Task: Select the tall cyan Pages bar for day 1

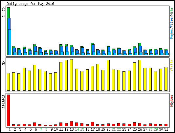Action: click(10, 42)
